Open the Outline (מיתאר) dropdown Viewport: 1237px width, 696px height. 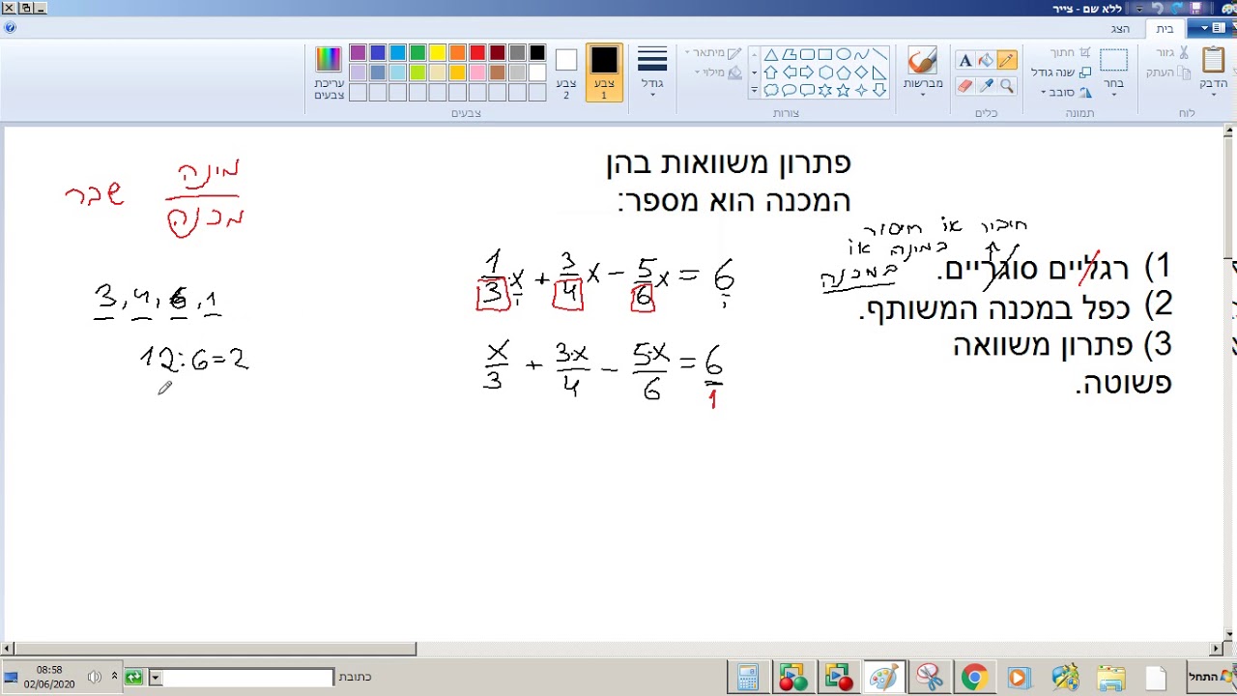(713, 53)
